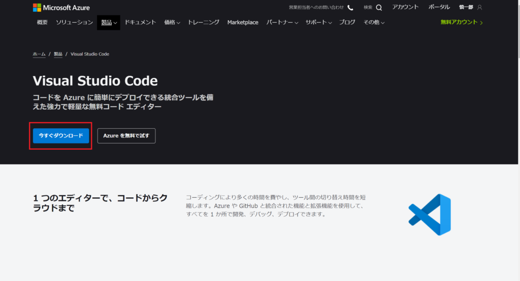
Task: Click the Microsoft Azure logo
Action: [61, 8]
